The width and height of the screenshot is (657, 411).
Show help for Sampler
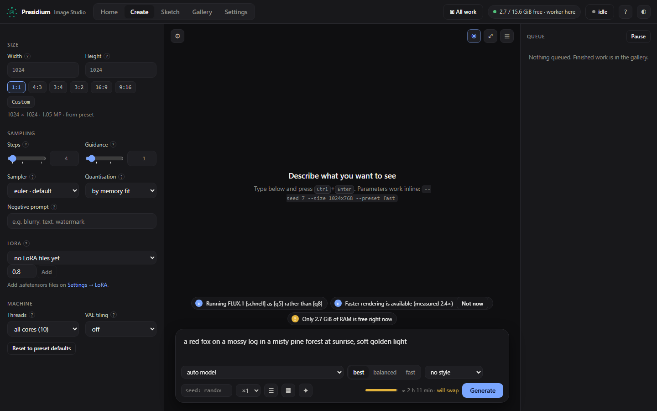coord(32,177)
